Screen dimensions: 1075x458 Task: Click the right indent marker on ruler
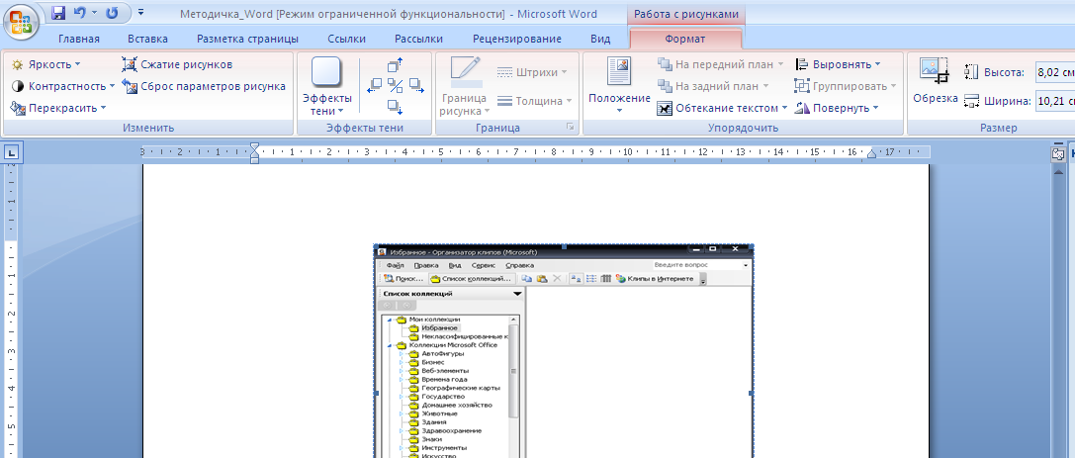[872, 155]
